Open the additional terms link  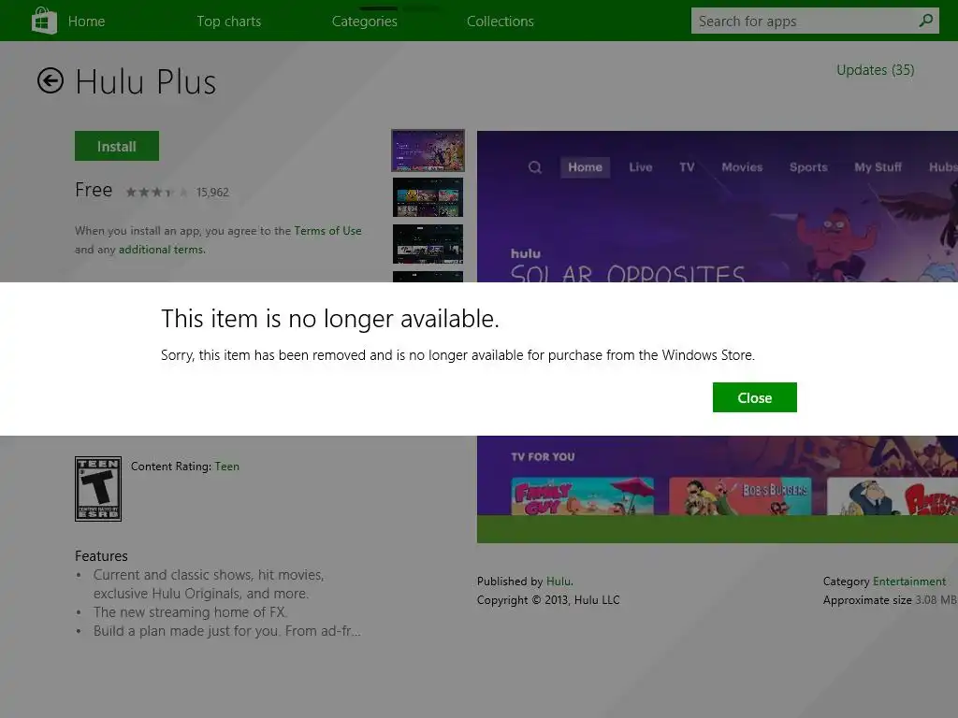point(161,250)
